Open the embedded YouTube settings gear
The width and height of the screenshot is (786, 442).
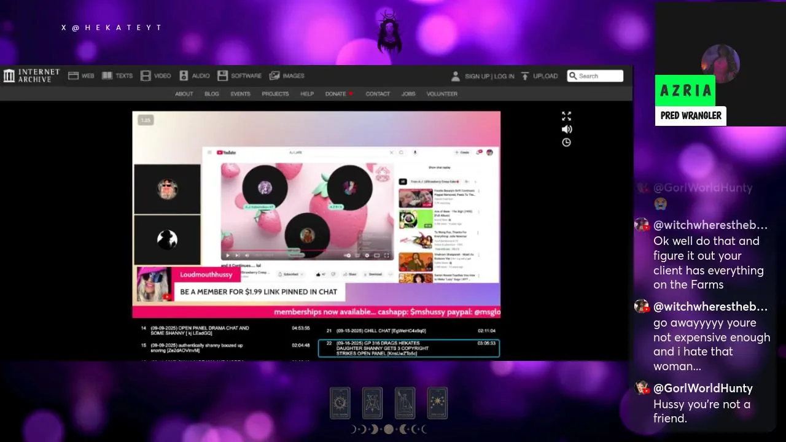[x=367, y=255]
